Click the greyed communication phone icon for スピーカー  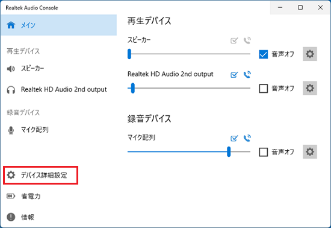[x=247, y=40]
